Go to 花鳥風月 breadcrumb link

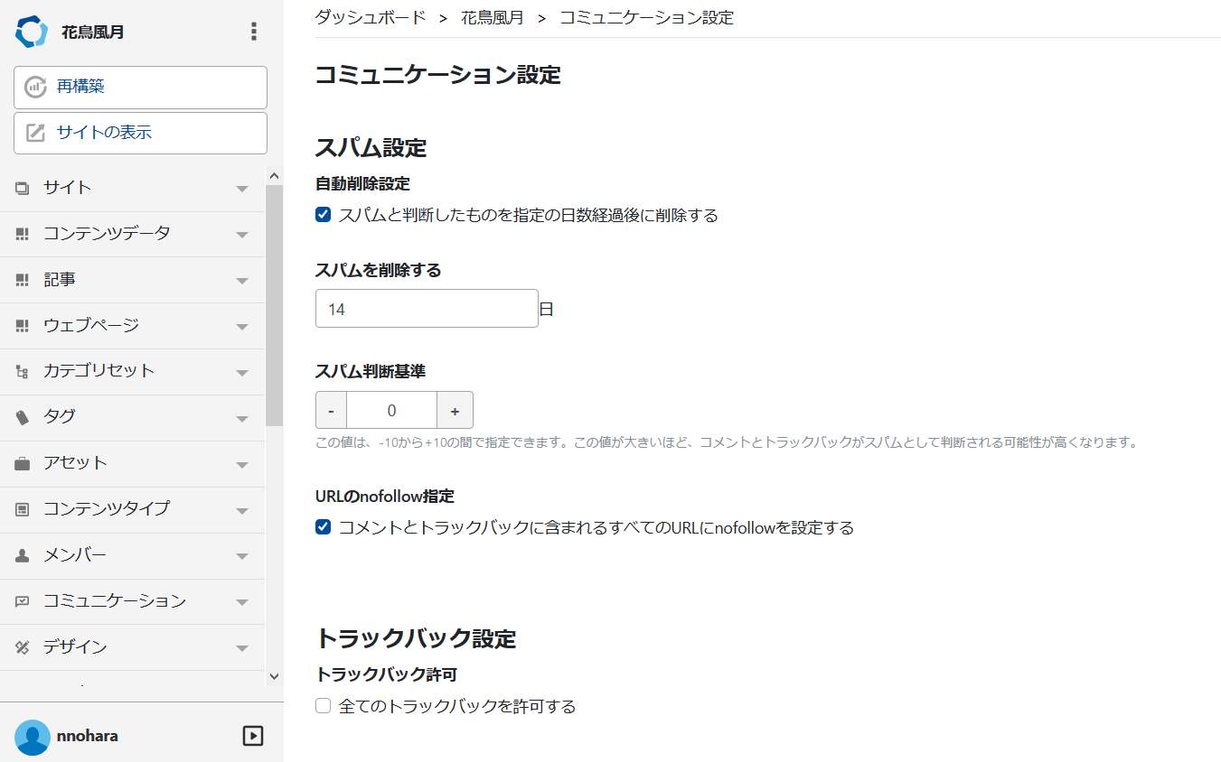[x=492, y=17]
